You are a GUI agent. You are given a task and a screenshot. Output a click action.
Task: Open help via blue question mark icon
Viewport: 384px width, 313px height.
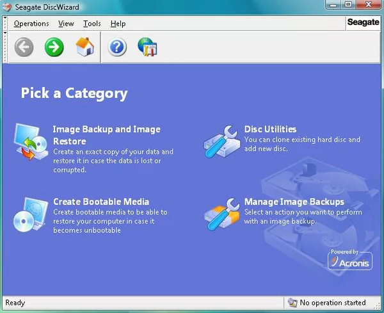coord(117,47)
